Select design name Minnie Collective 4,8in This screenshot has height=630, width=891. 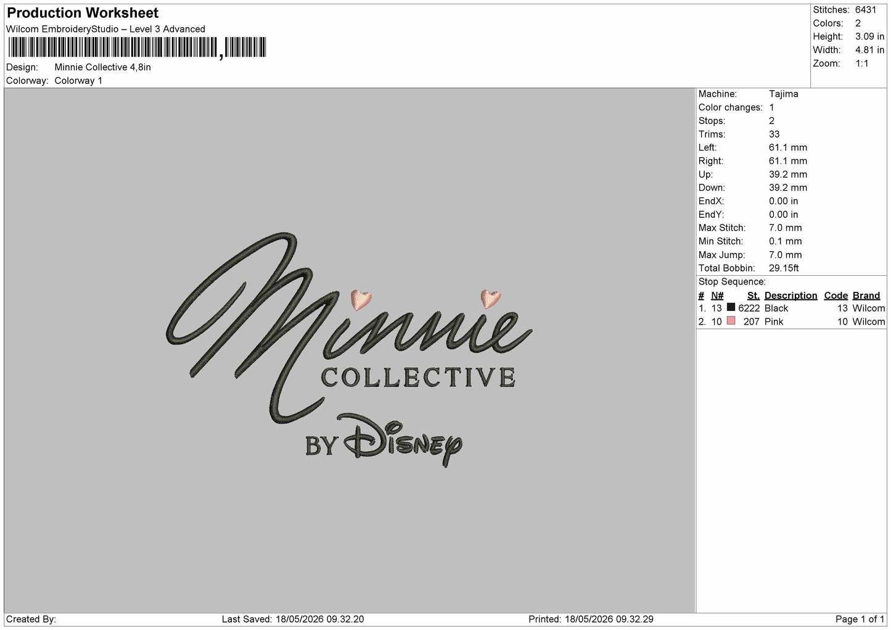(x=103, y=67)
